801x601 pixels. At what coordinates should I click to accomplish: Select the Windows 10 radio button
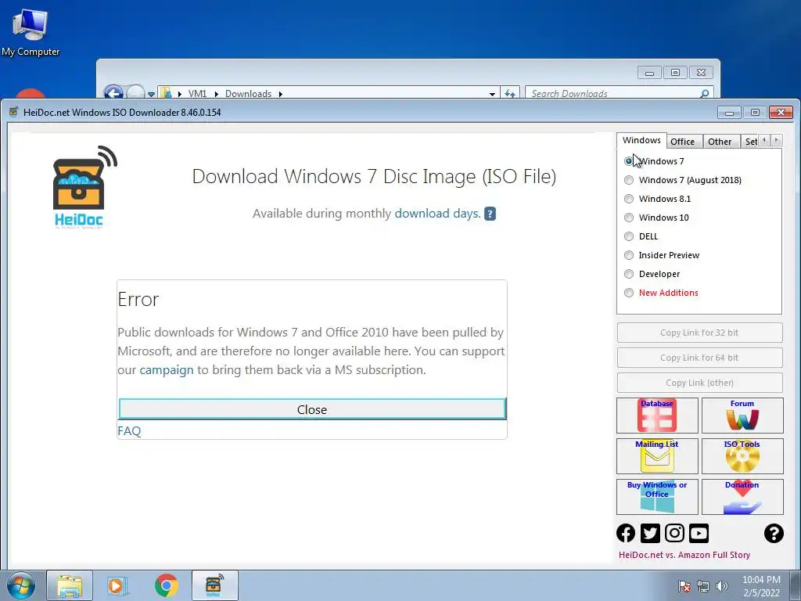pyautogui.click(x=629, y=218)
